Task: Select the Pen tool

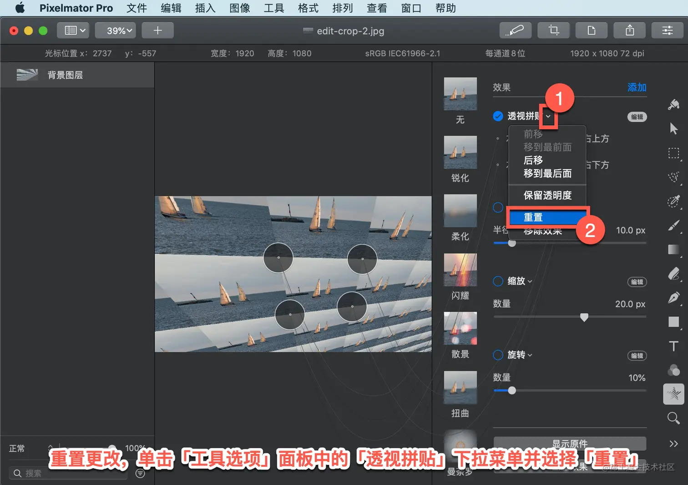Action: 673,298
